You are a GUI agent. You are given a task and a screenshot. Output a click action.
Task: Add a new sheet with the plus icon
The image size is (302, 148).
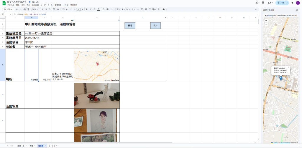[8, 146]
